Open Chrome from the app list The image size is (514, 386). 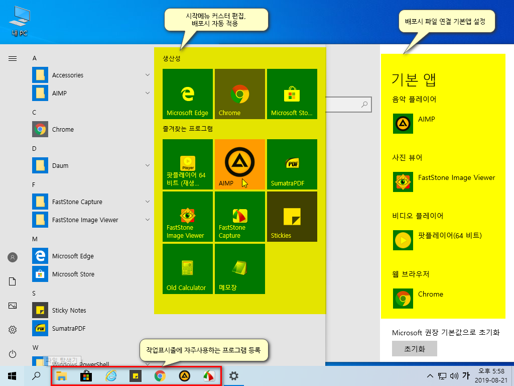click(91, 129)
